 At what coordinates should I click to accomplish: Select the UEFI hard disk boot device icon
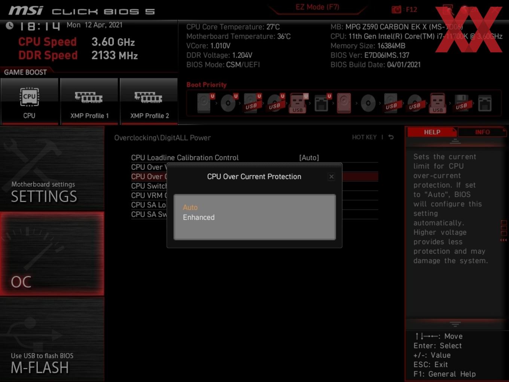204,103
